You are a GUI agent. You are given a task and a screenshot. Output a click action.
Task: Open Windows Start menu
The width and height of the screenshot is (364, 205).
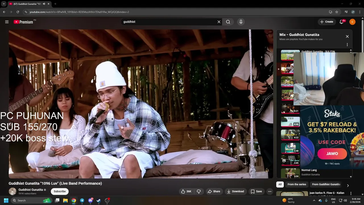pos(6,200)
